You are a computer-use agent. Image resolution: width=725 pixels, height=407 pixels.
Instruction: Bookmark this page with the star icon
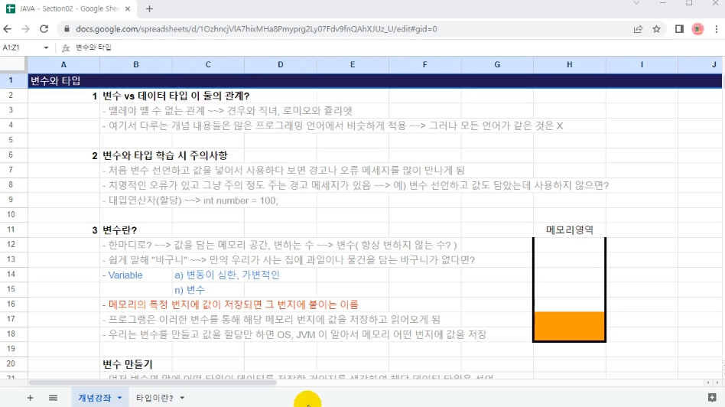point(656,29)
